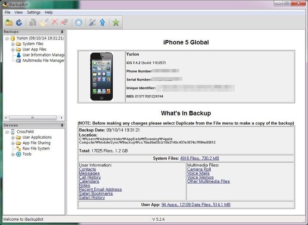Screen dimensions: 308x225
Task: Click the Raw File System tree icon
Action: coord(19,148)
